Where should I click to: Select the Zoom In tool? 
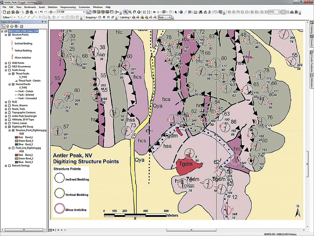coord(125,12)
